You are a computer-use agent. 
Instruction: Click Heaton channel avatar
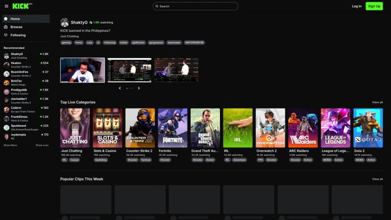point(6,65)
